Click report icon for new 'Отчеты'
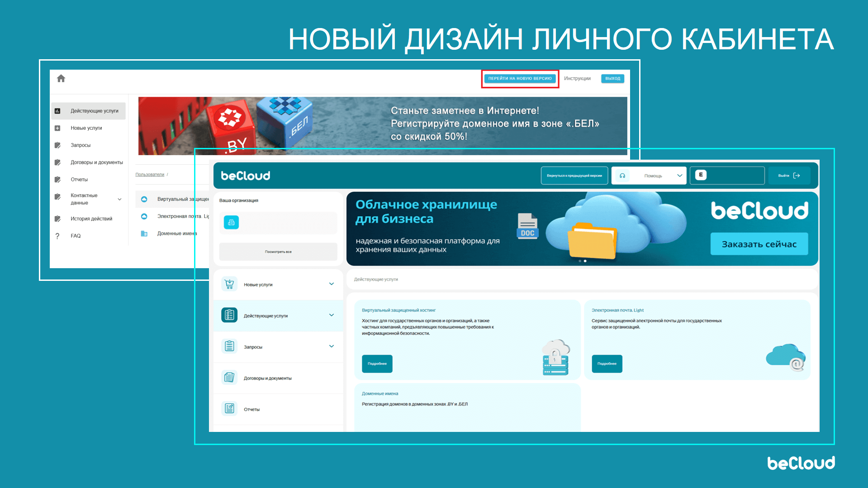Viewport: 868px width, 488px height. point(229,408)
